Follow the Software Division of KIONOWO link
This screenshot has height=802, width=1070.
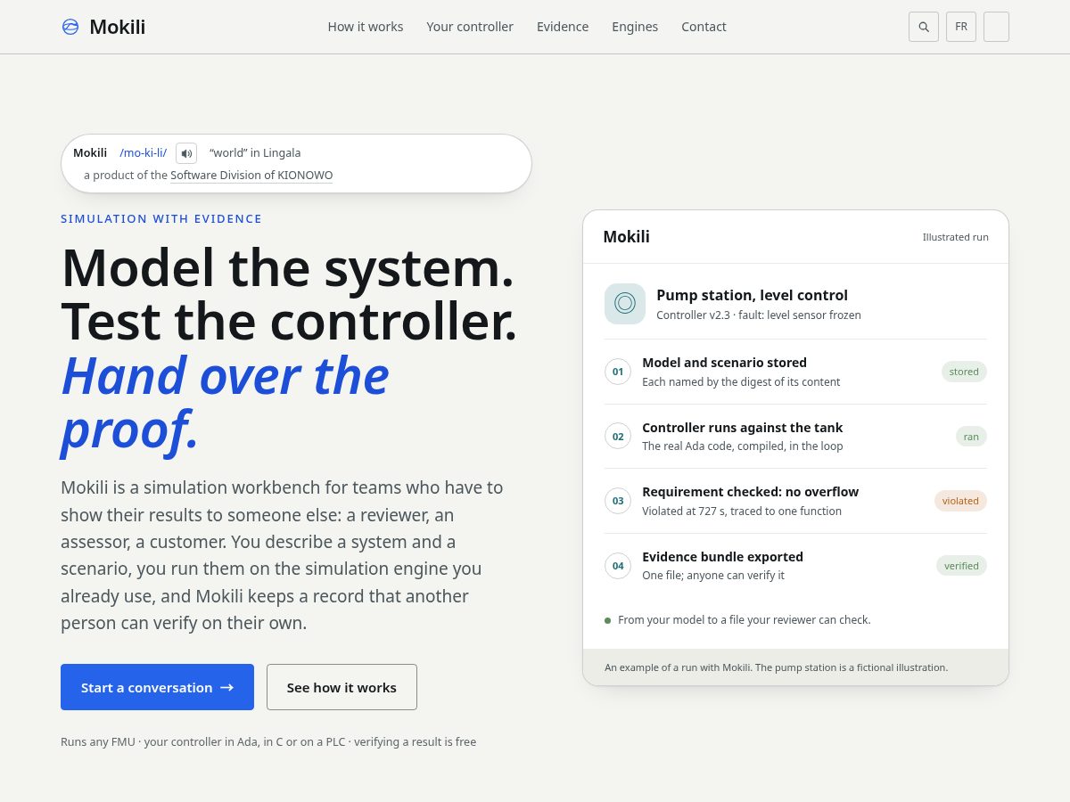251,176
